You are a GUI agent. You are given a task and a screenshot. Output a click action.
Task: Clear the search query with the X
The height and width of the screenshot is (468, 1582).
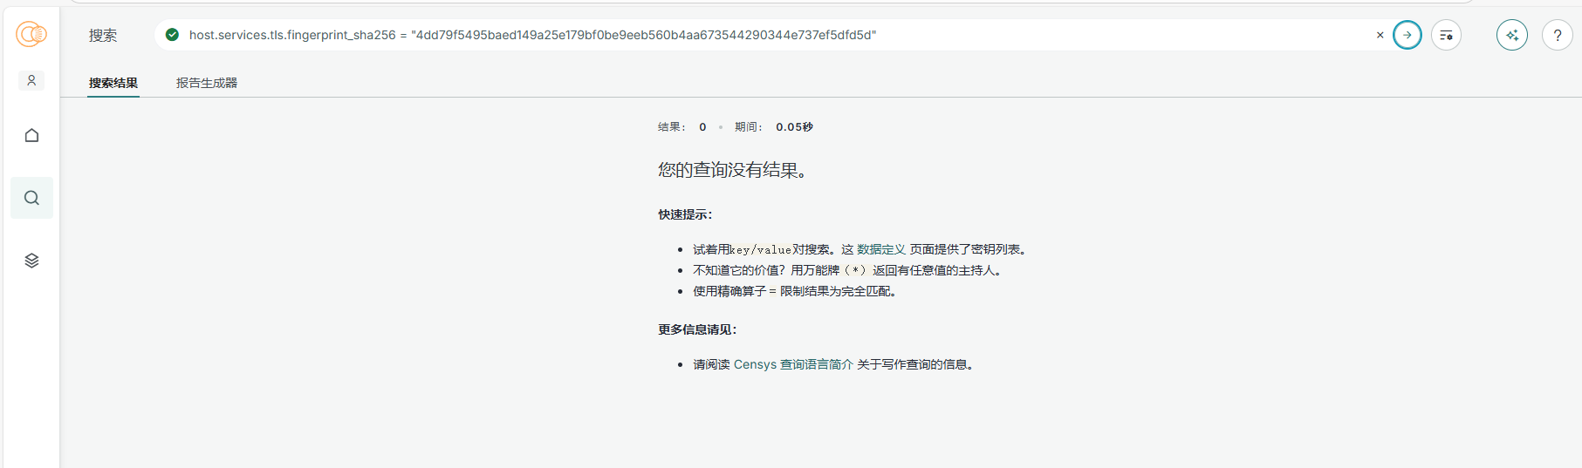[1380, 35]
